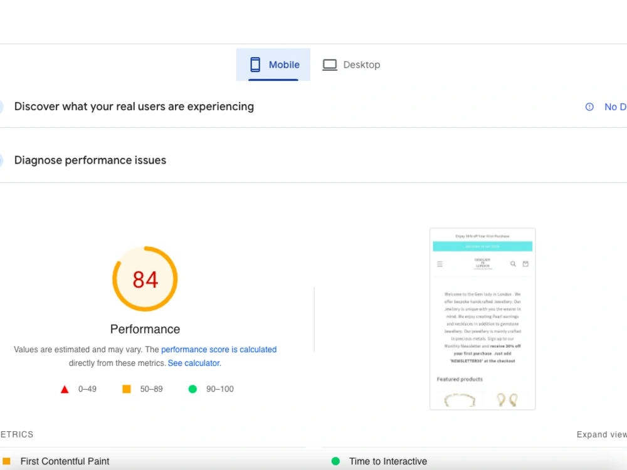Screen dimensions: 627x470
Task: Click the red triangle 0–49 legend icon
Action: (x=65, y=389)
